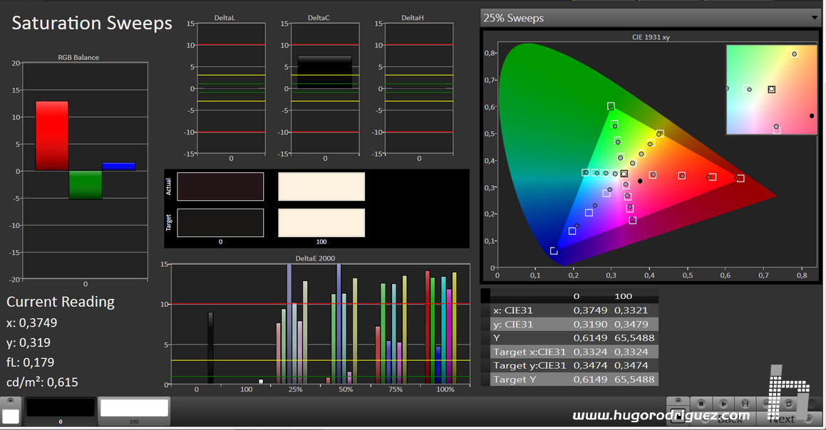826x430 pixels.
Task: Expand the arrow above the source window icon
Action: [x=678, y=401]
